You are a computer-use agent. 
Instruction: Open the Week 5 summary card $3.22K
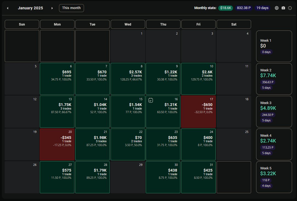[274, 177]
